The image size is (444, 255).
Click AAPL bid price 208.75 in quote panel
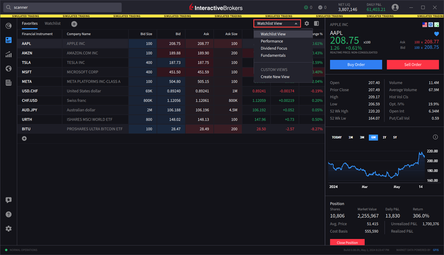click(432, 47)
